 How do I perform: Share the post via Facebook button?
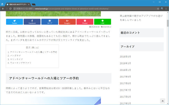32,22
